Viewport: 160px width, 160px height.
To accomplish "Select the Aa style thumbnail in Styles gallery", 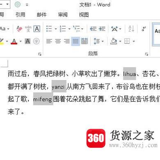I will (x=156, y=34).
